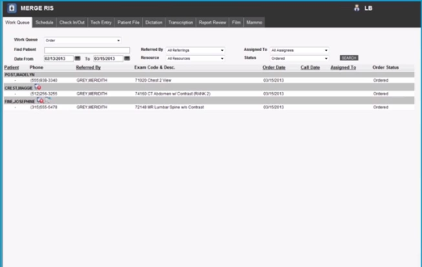Click the user avatar icon beside LB
Viewport: 422px width, 267px height.
[x=357, y=8]
